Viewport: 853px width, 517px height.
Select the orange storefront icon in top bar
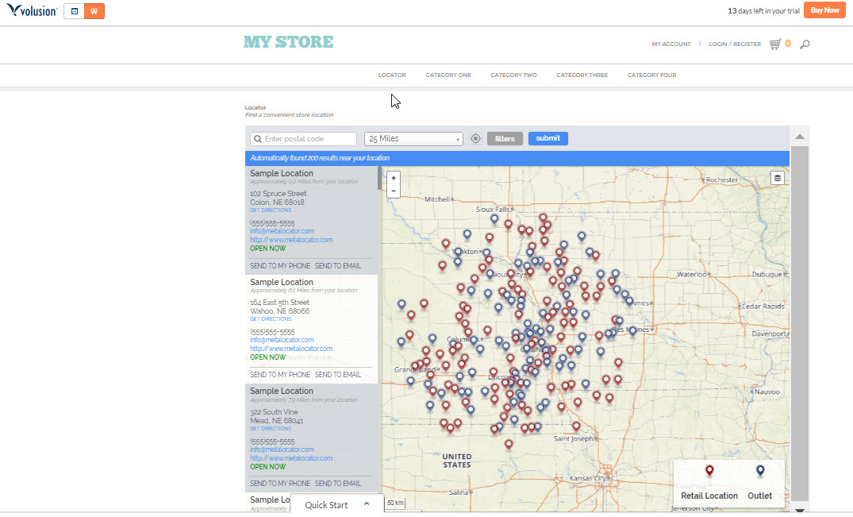[x=94, y=11]
